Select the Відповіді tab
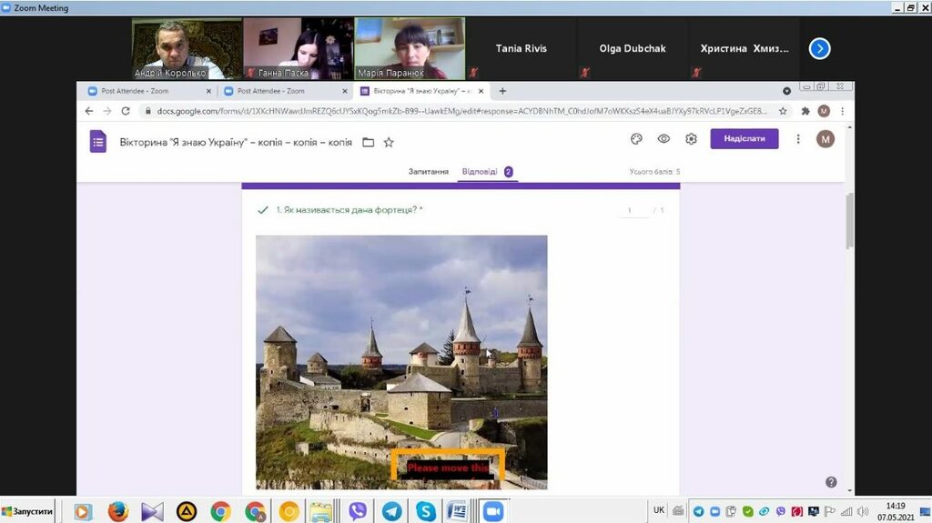 (x=480, y=171)
